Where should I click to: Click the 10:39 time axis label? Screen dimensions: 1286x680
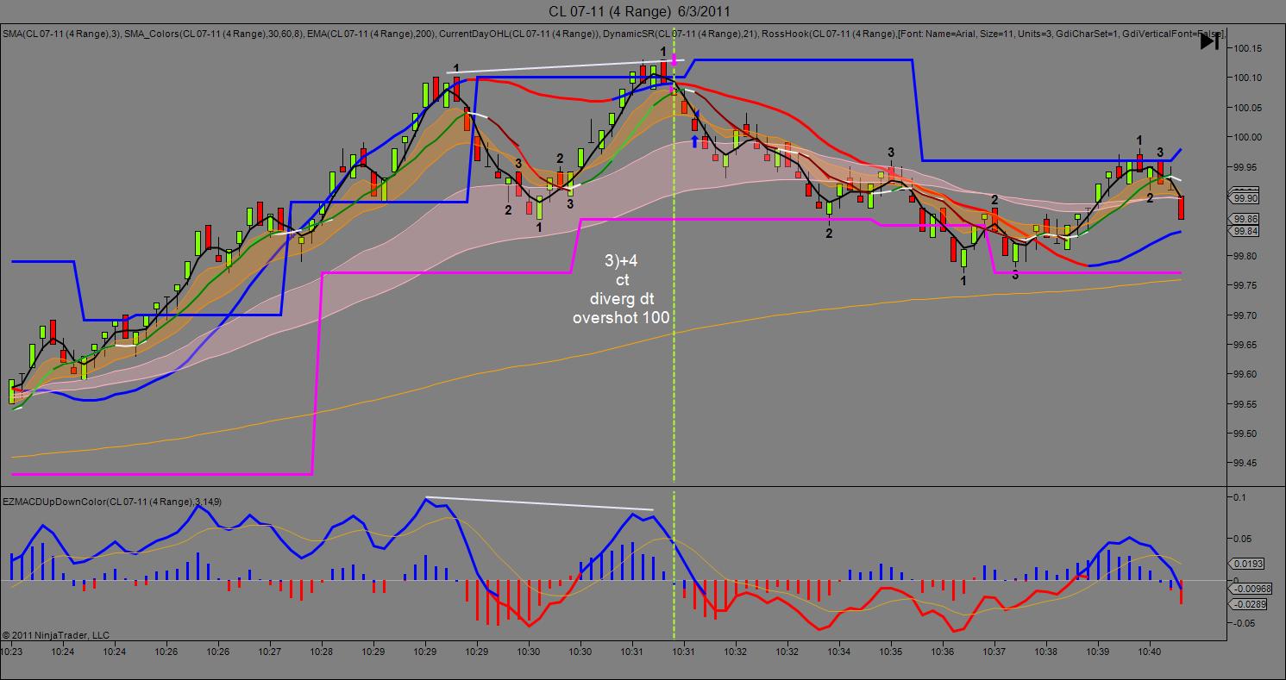point(1099,652)
